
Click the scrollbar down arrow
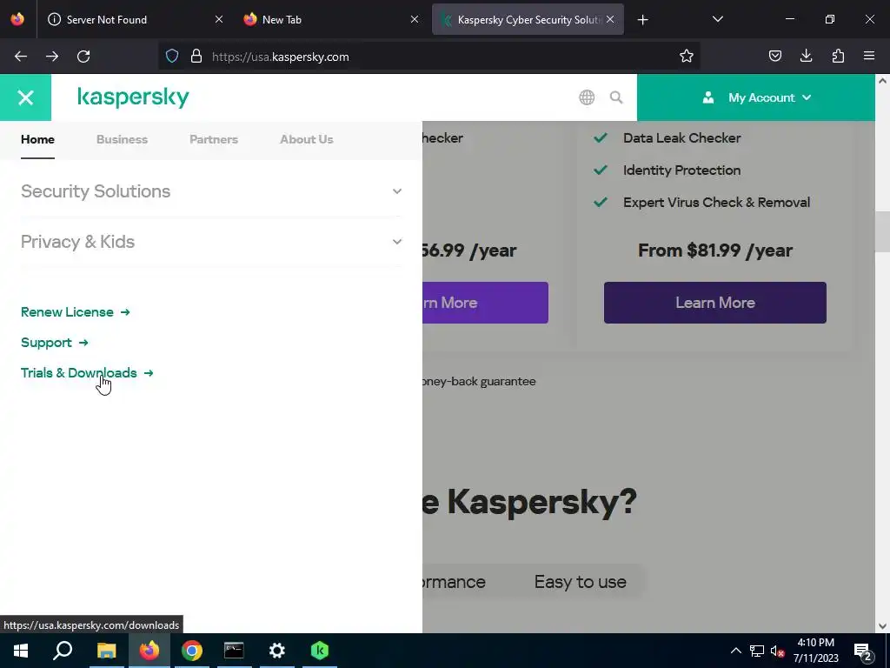point(882,626)
